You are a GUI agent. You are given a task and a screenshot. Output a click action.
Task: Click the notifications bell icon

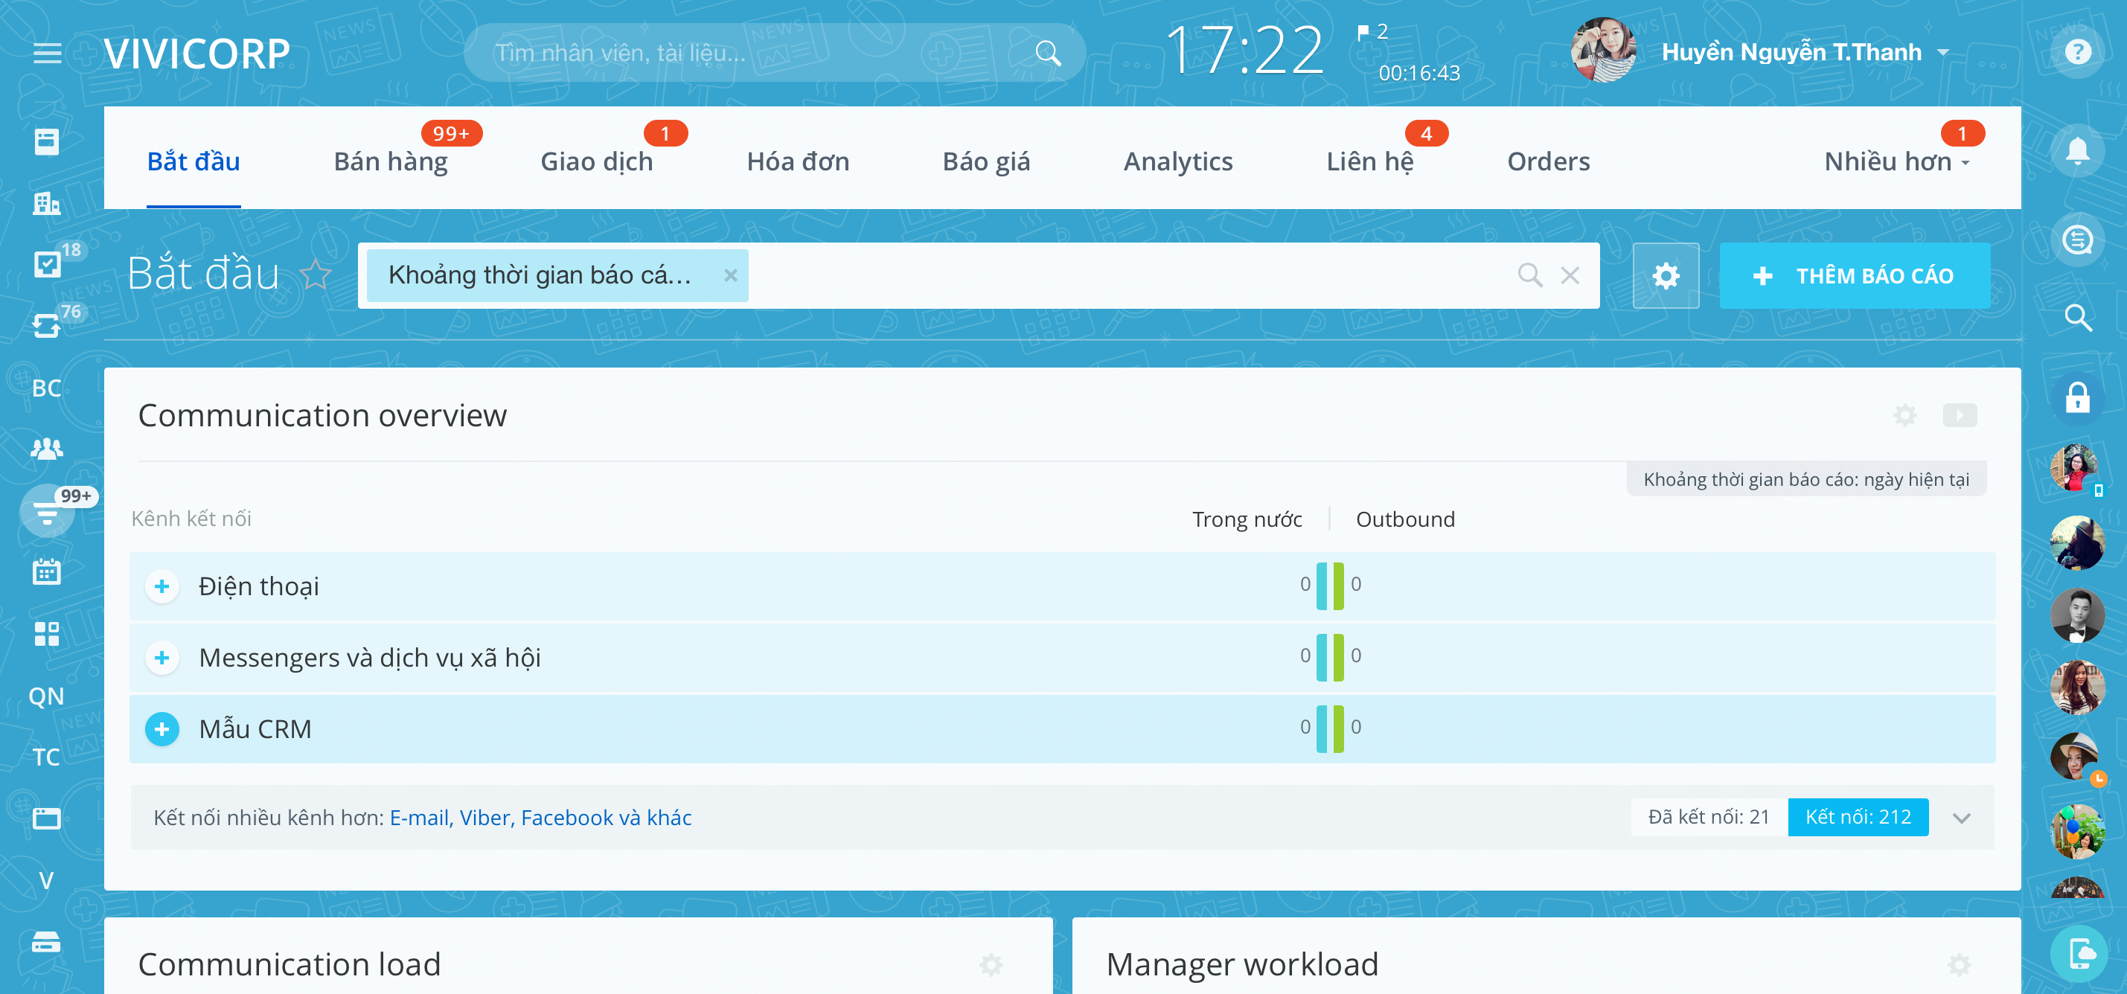2076,150
